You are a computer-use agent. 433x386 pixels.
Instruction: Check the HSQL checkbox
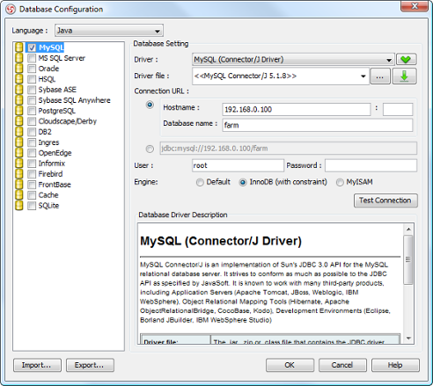point(32,79)
